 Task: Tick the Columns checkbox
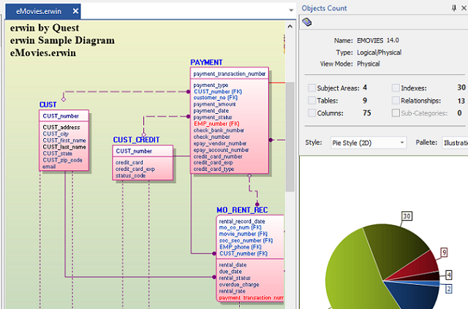click(x=312, y=112)
